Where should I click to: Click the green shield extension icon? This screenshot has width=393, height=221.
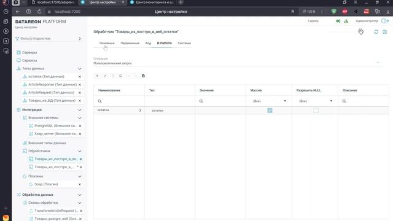click(333, 12)
